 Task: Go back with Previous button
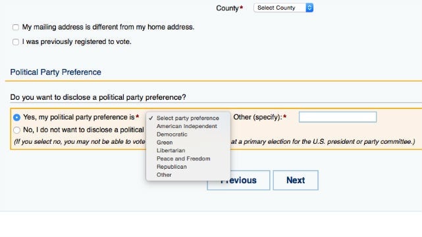(x=238, y=180)
